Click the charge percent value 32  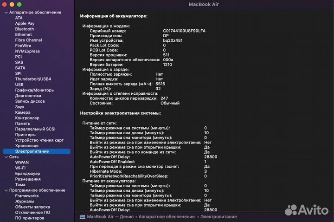[158, 89]
